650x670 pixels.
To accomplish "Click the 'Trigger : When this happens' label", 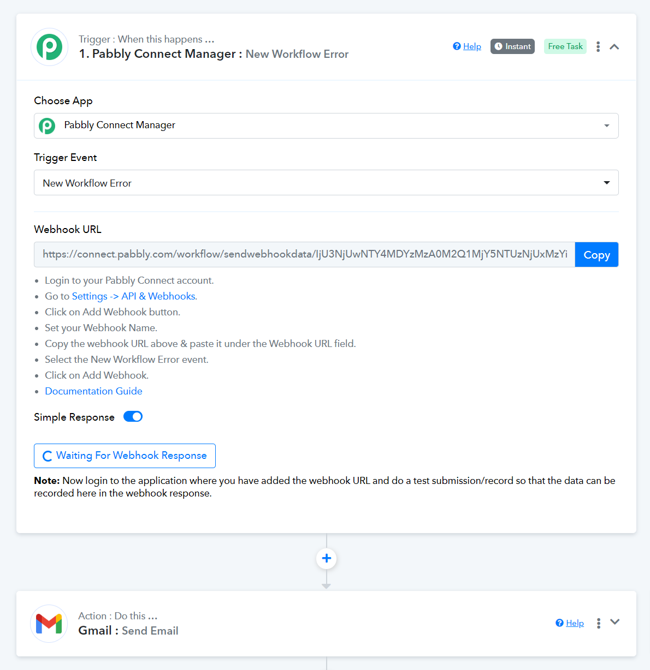I will click(x=146, y=39).
